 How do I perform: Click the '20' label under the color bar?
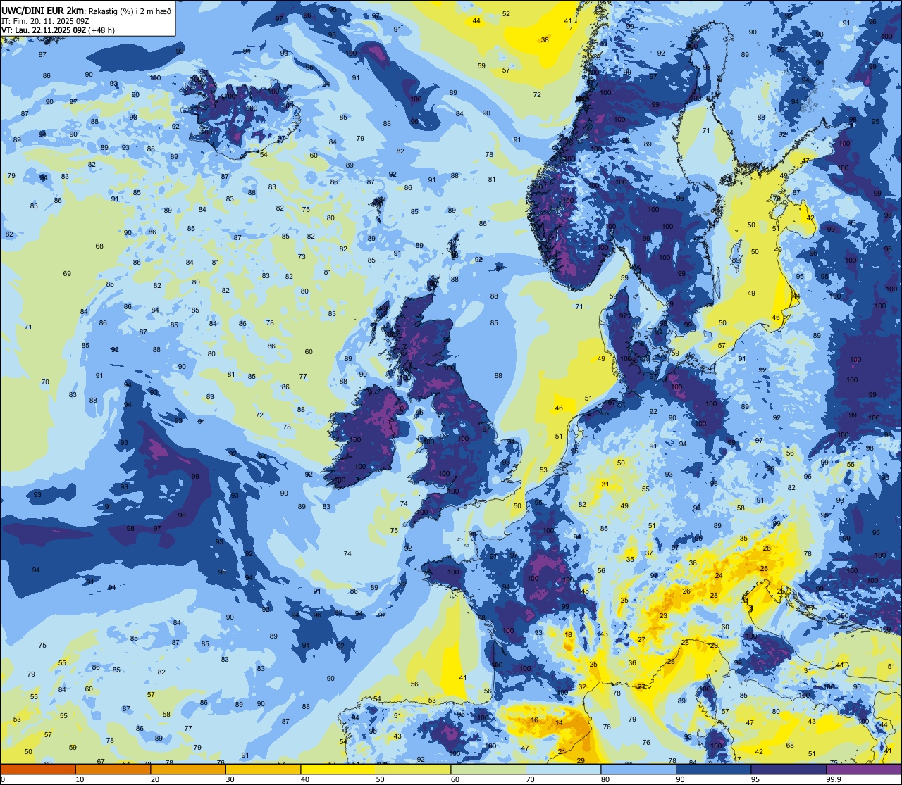[x=155, y=779]
